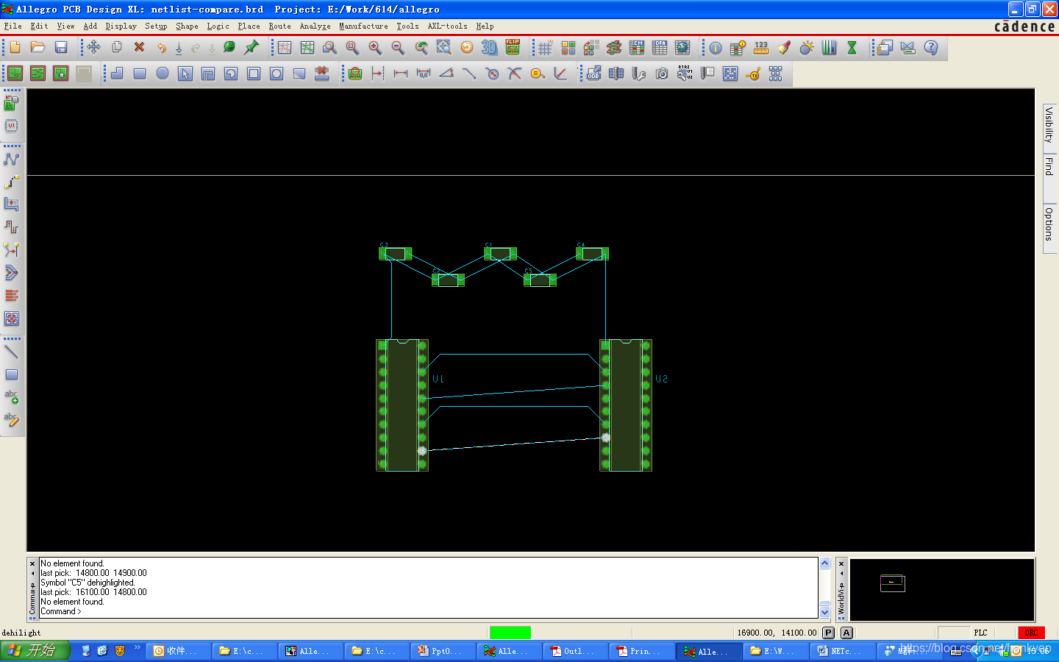1059x662 pixels.
Task: Open a design with the folder icon
Action: (x=38, y=48)
